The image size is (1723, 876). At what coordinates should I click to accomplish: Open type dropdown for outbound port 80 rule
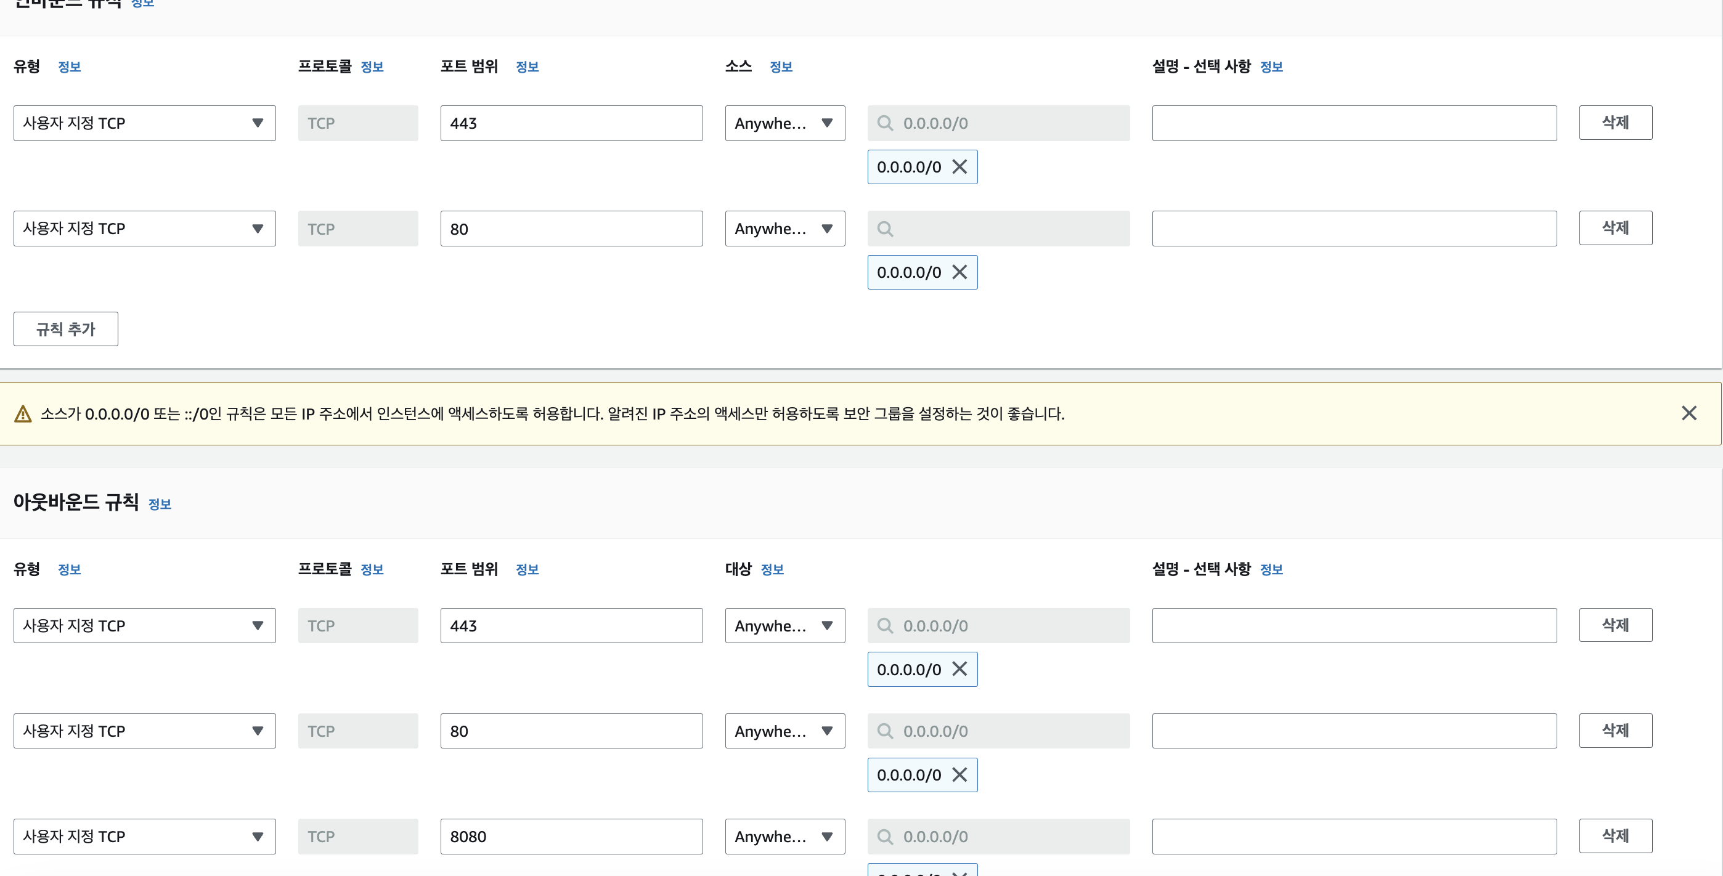pos(144,731)
